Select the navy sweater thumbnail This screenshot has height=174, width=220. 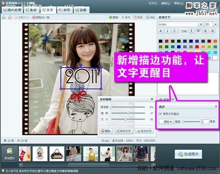[x=141, y=154]
